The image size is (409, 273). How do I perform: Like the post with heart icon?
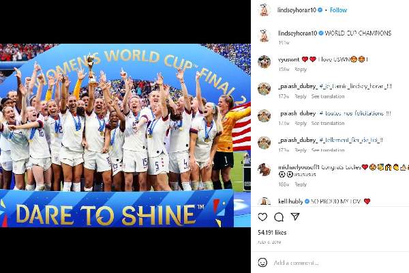pyautogui.click(x=262, y=217)
